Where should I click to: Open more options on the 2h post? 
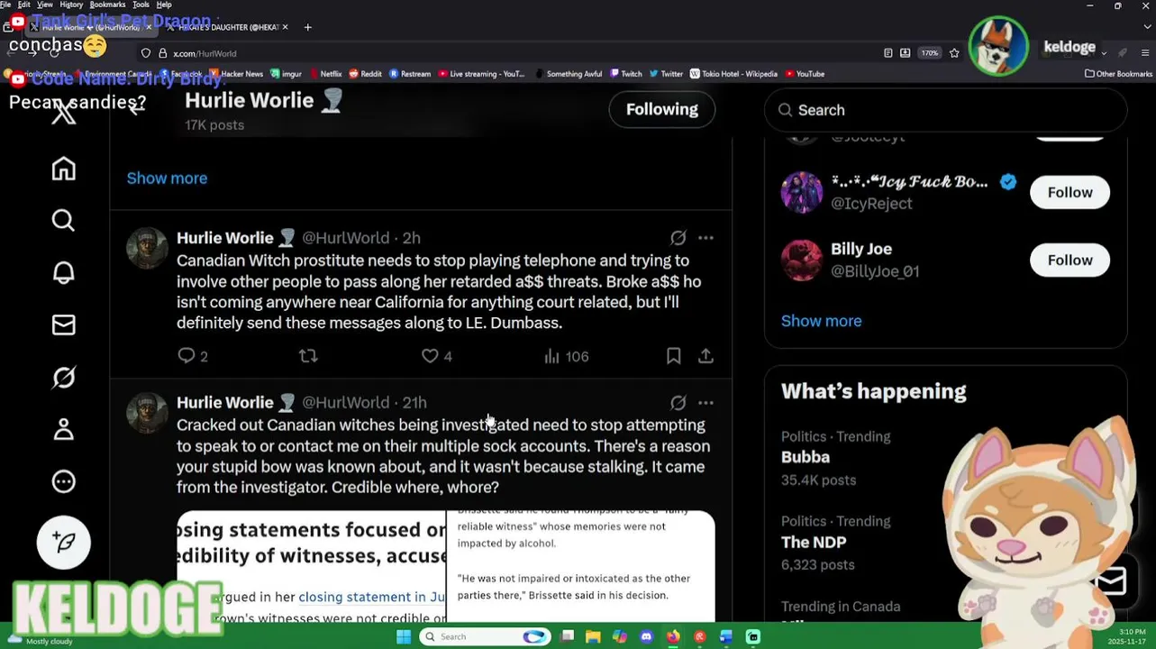point(705,238)
